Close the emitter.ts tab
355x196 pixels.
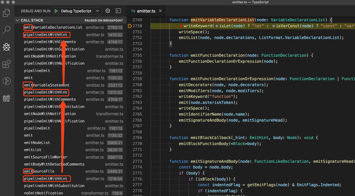click(x=160, y=11)
